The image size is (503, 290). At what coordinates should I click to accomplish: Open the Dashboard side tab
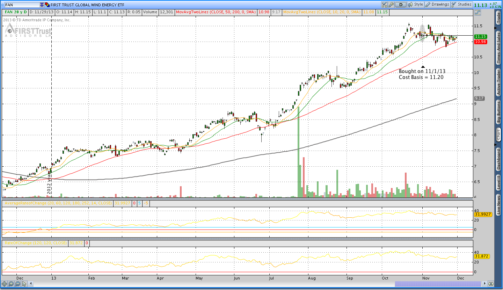[x=498, y=159]
